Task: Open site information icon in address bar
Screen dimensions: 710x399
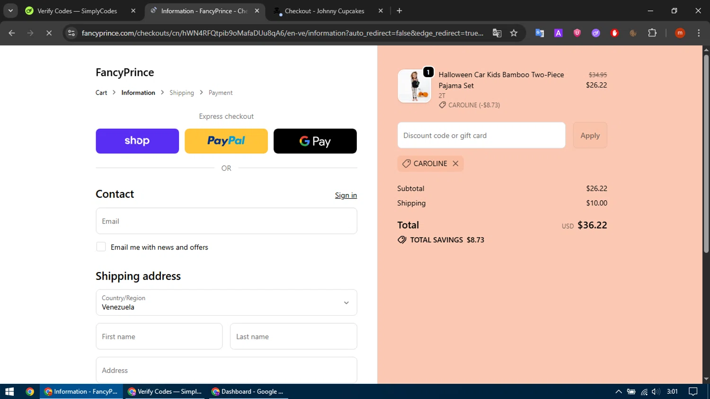Action: [x=71, y=33]
